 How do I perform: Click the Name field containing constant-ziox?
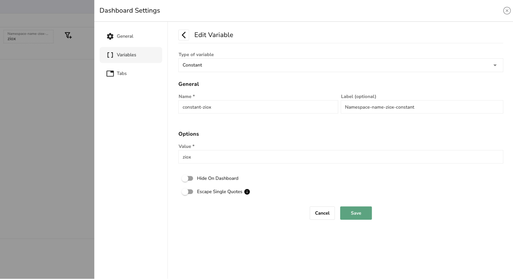pyautogui.click(x=258, y=107)
